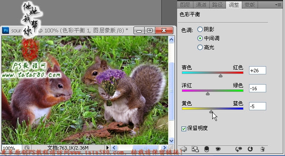Open the document info arrow menu in status bar
This screenshot has width=285, height=156.
pos(107,147)
